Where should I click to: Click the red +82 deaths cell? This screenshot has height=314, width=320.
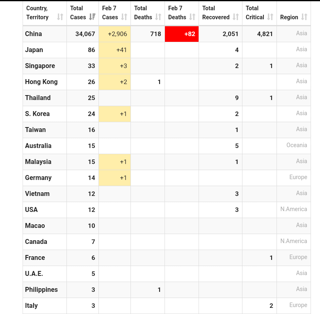coord(182,34)
